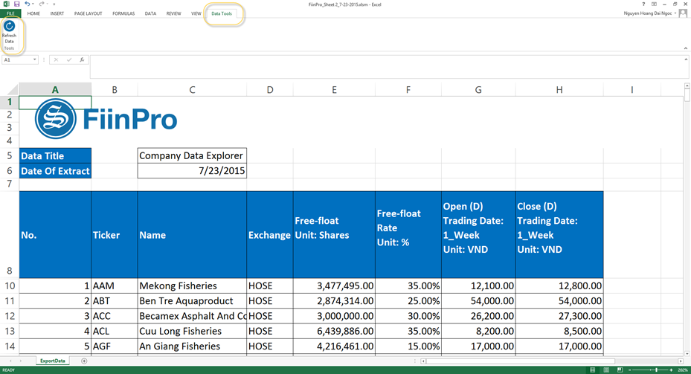This screenshot has height=374, width=691.
Task: Select the 27,300.00 close price cell
Action: coord(559,316)
